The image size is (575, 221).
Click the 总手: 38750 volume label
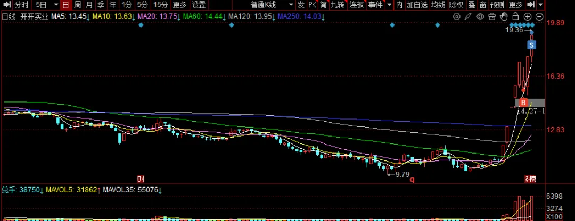pos(23,190)
